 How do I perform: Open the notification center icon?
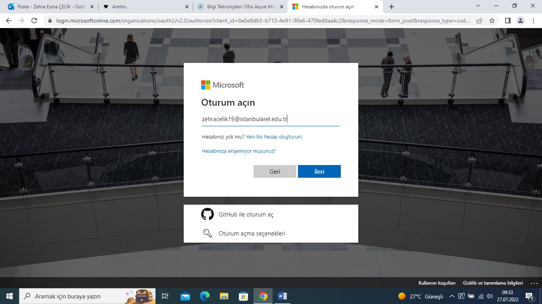click(530, 296)
